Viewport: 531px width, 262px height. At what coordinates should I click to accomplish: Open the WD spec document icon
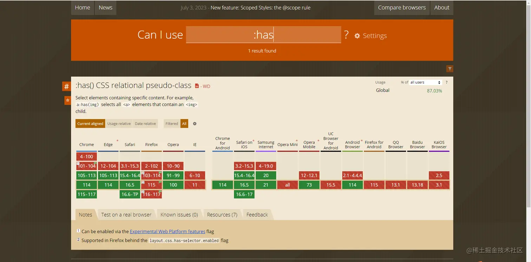[x=197, y=86]
